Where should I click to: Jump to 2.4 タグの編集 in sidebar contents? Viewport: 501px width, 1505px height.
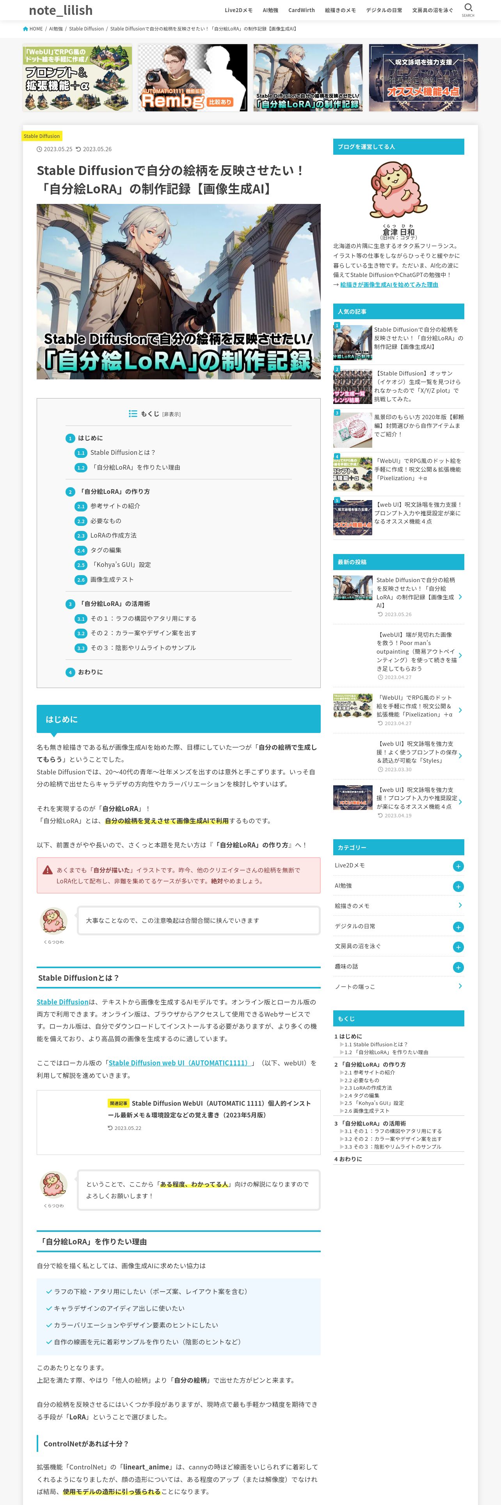point(362,1096)
